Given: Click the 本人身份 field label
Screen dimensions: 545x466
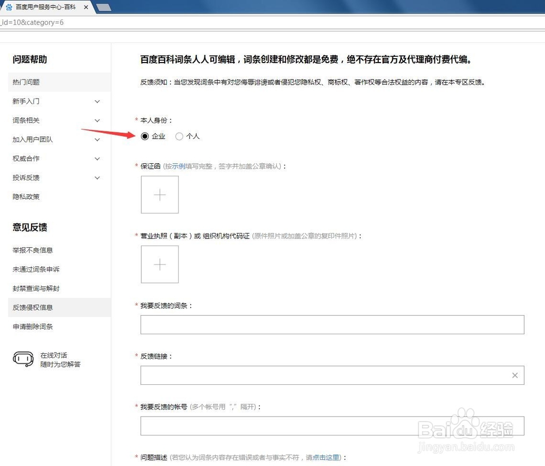Looking at the screenshot, I should click(156, 120).
